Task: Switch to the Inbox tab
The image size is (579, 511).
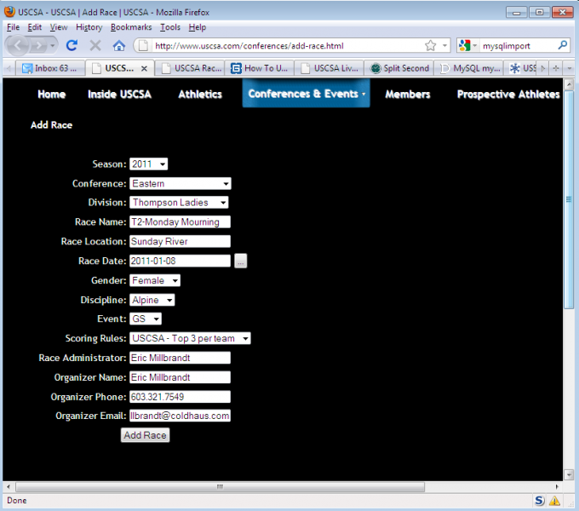Action: coord(49,68)
